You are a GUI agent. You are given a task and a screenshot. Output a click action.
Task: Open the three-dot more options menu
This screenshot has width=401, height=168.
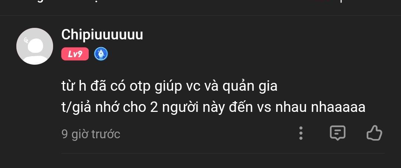(301, 133)
